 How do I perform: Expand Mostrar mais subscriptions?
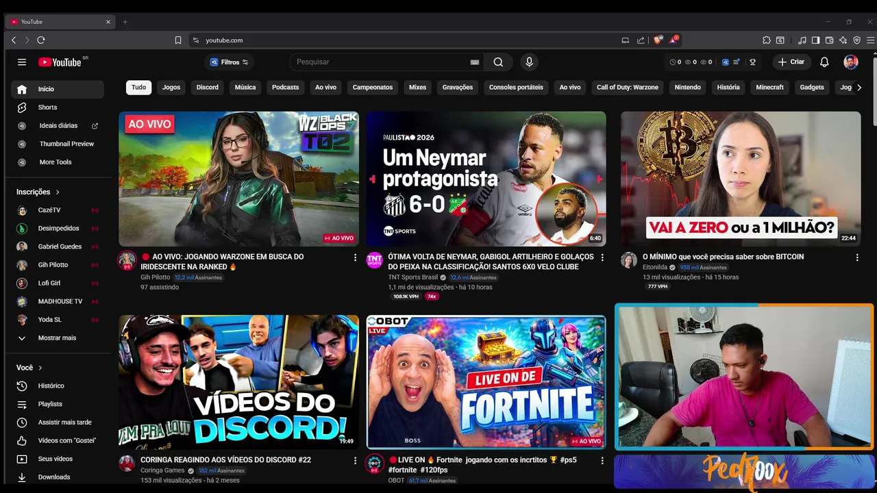(58, 338)
